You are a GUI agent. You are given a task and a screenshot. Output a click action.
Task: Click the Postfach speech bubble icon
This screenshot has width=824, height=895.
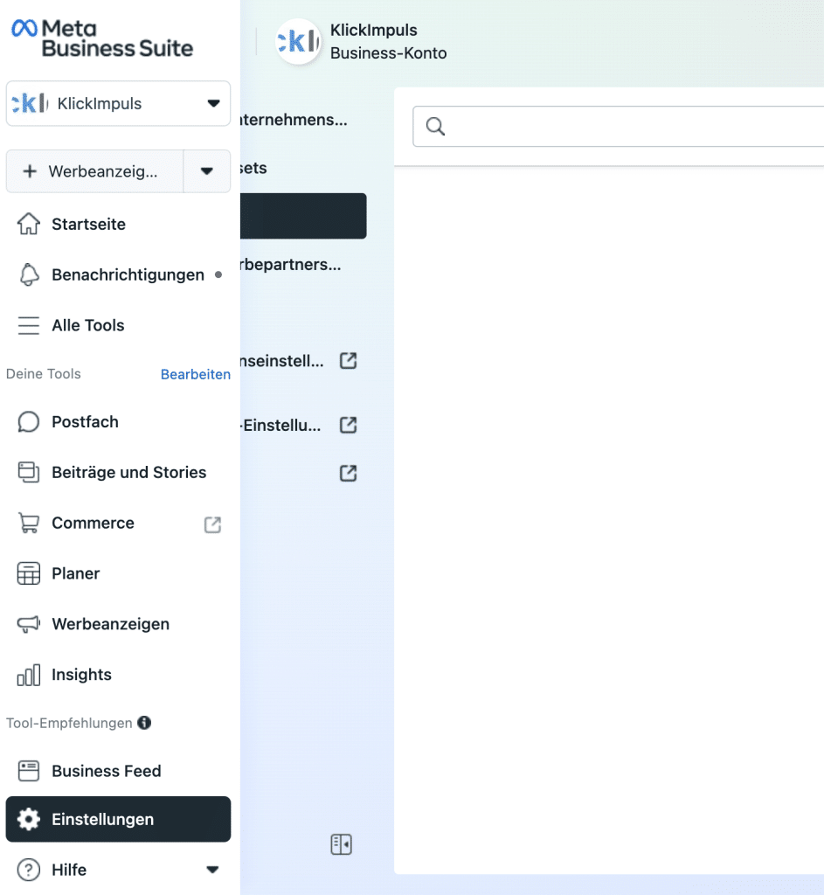tap(29, 422)
